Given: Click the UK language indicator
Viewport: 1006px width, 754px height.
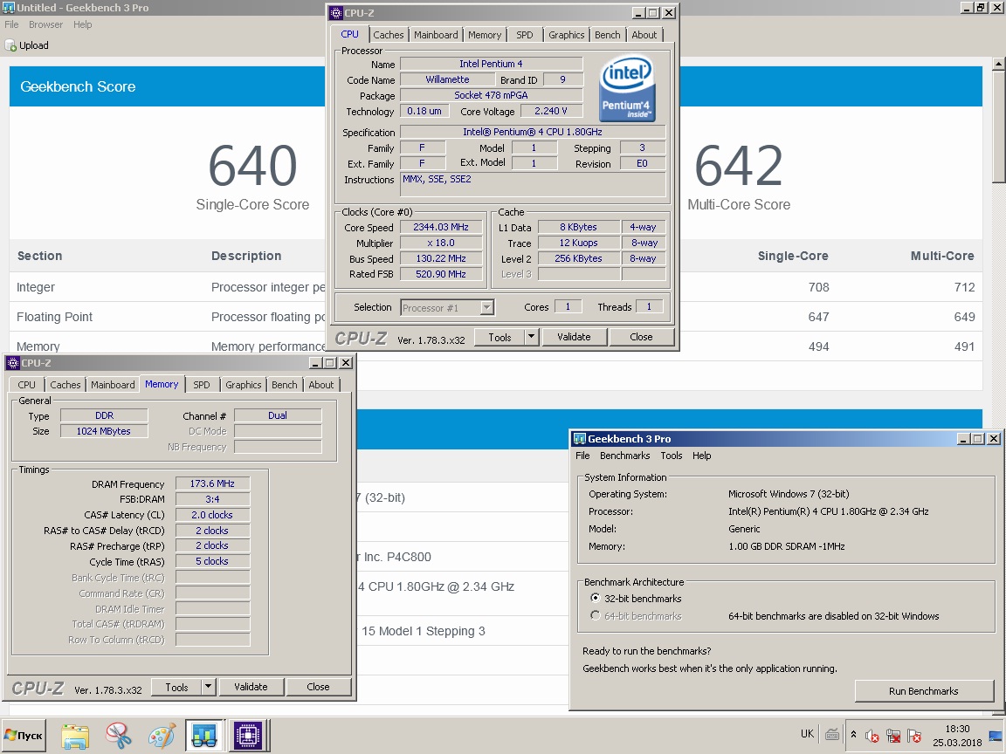Looking at the screenshot, I should (x=807, y=734).
